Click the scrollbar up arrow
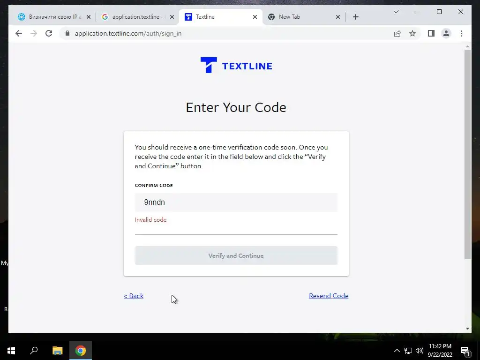This screenshot has width=480, height=360. tap(467, 46)
